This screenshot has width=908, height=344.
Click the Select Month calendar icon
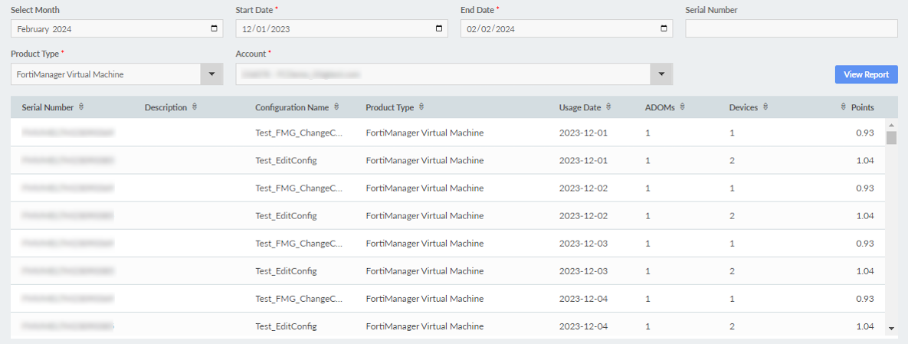(214, 29)
